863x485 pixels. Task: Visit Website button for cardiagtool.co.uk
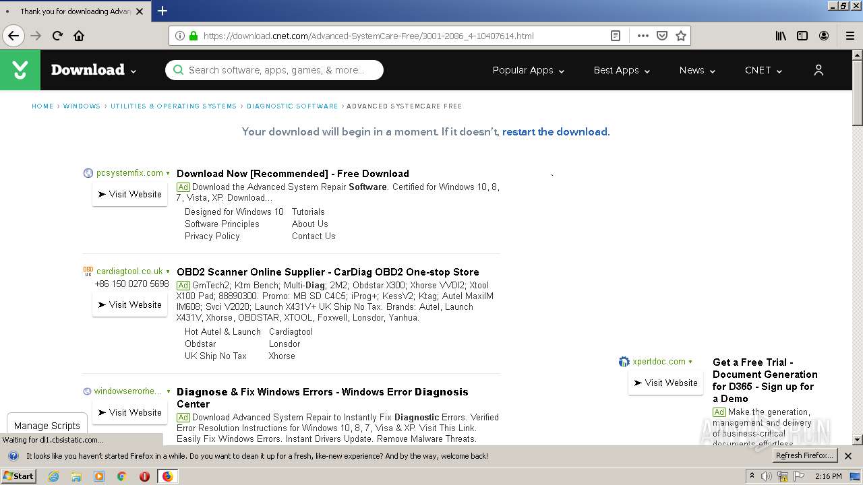[x=129, y=304]
